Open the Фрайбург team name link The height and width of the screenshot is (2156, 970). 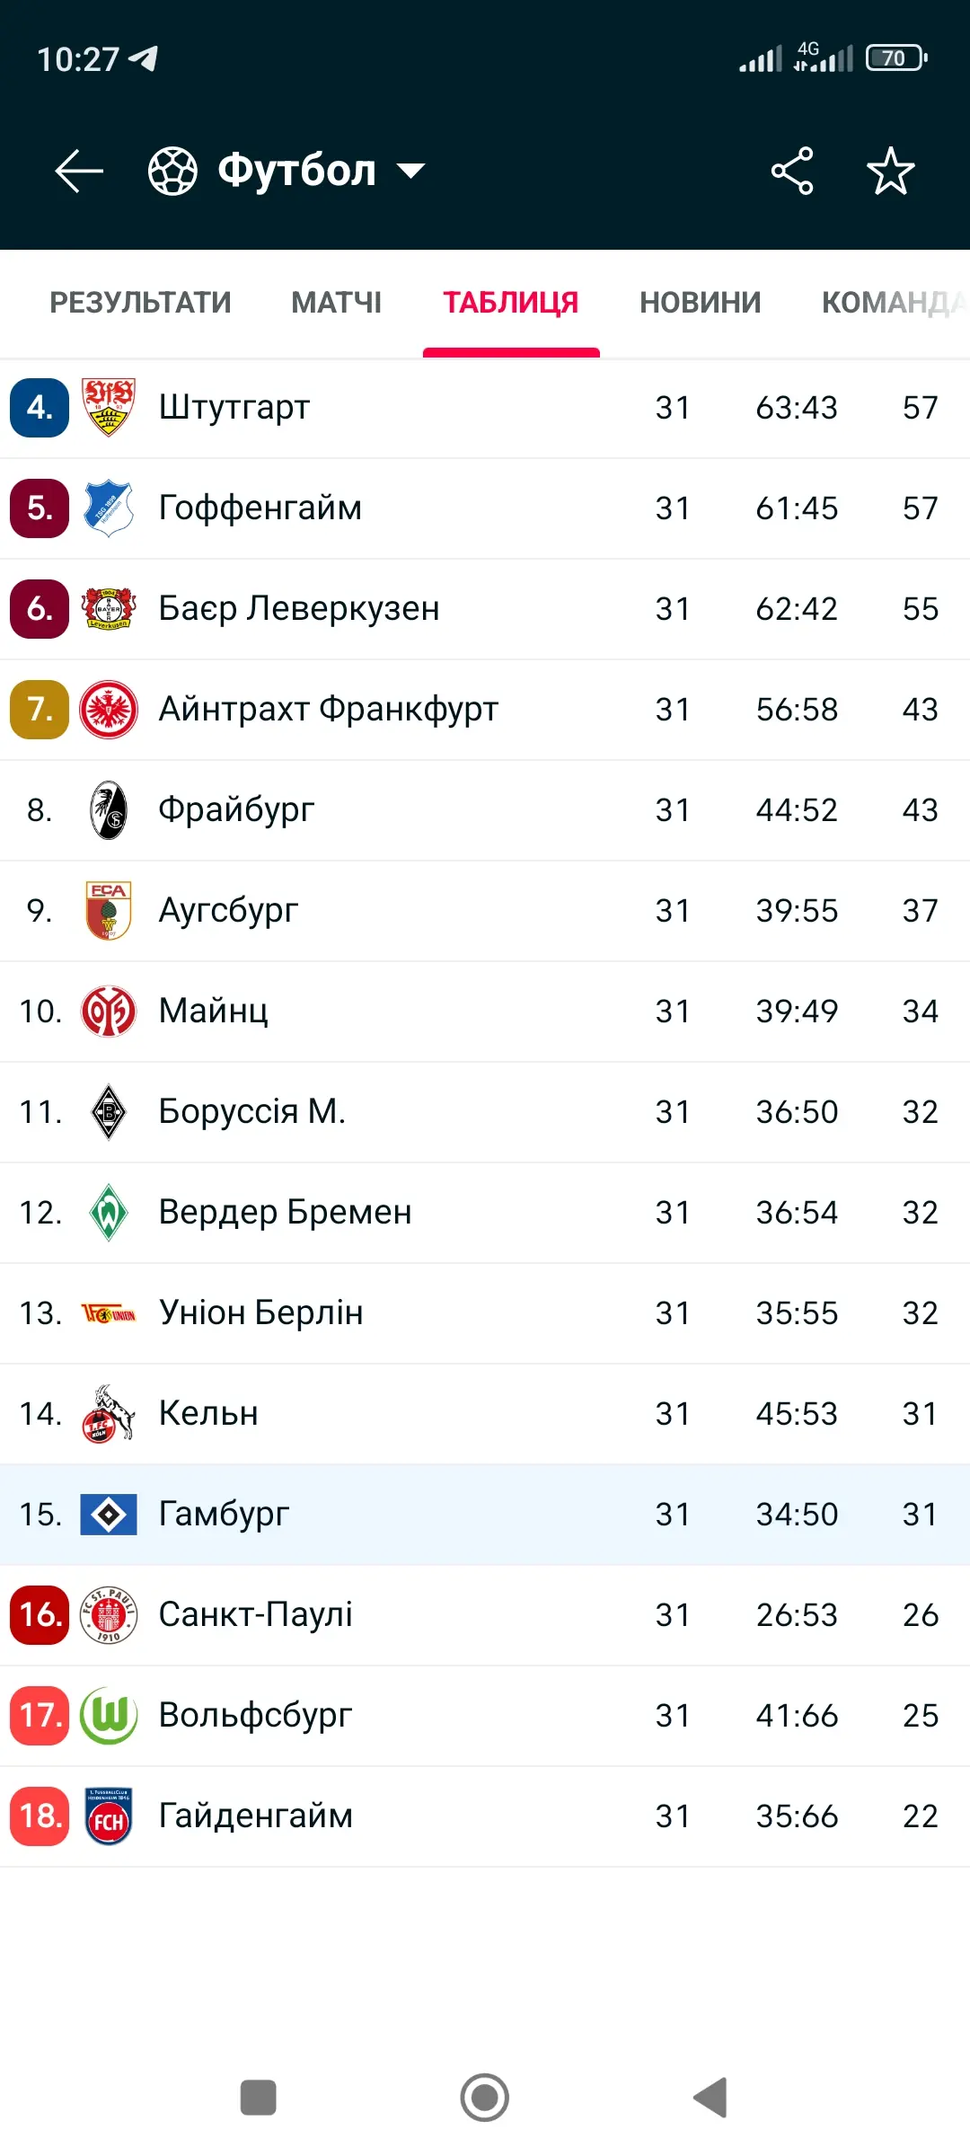pyautogui.click(x=236, y=810)
